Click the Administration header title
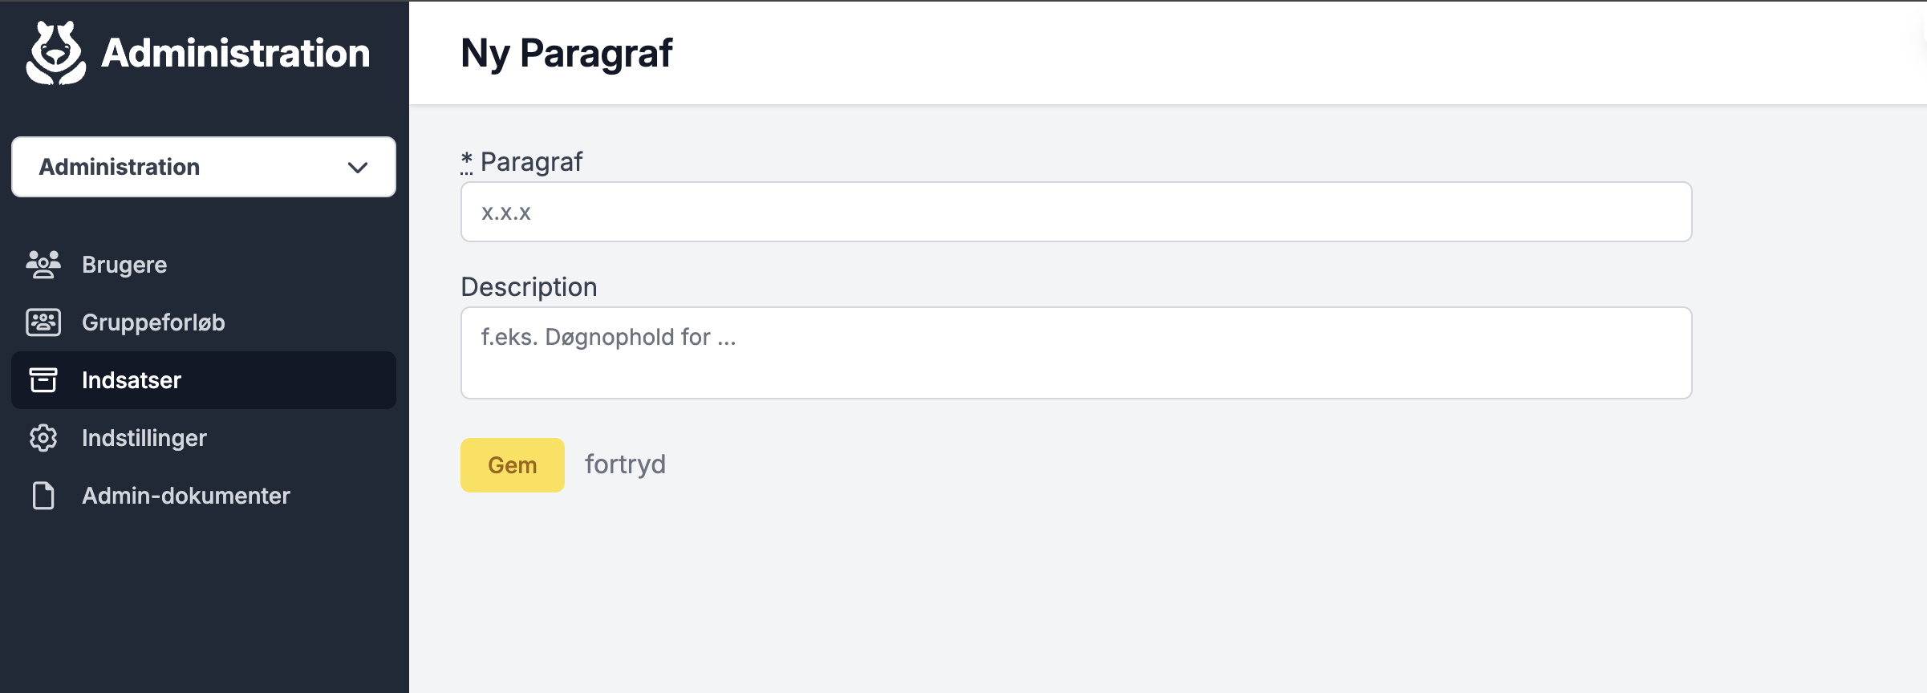Viewport: 1927px width, 693px height. click(236, 54)
